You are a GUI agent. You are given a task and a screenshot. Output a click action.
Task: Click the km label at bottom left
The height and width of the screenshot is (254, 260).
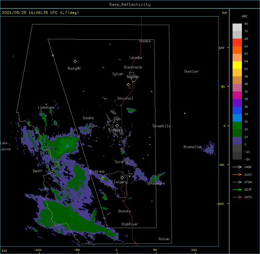click(5, 250)
